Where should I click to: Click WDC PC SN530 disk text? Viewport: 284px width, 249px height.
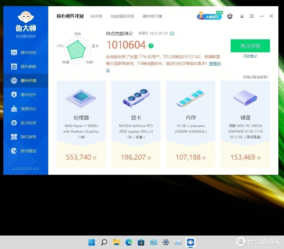[x=246, y=131]
